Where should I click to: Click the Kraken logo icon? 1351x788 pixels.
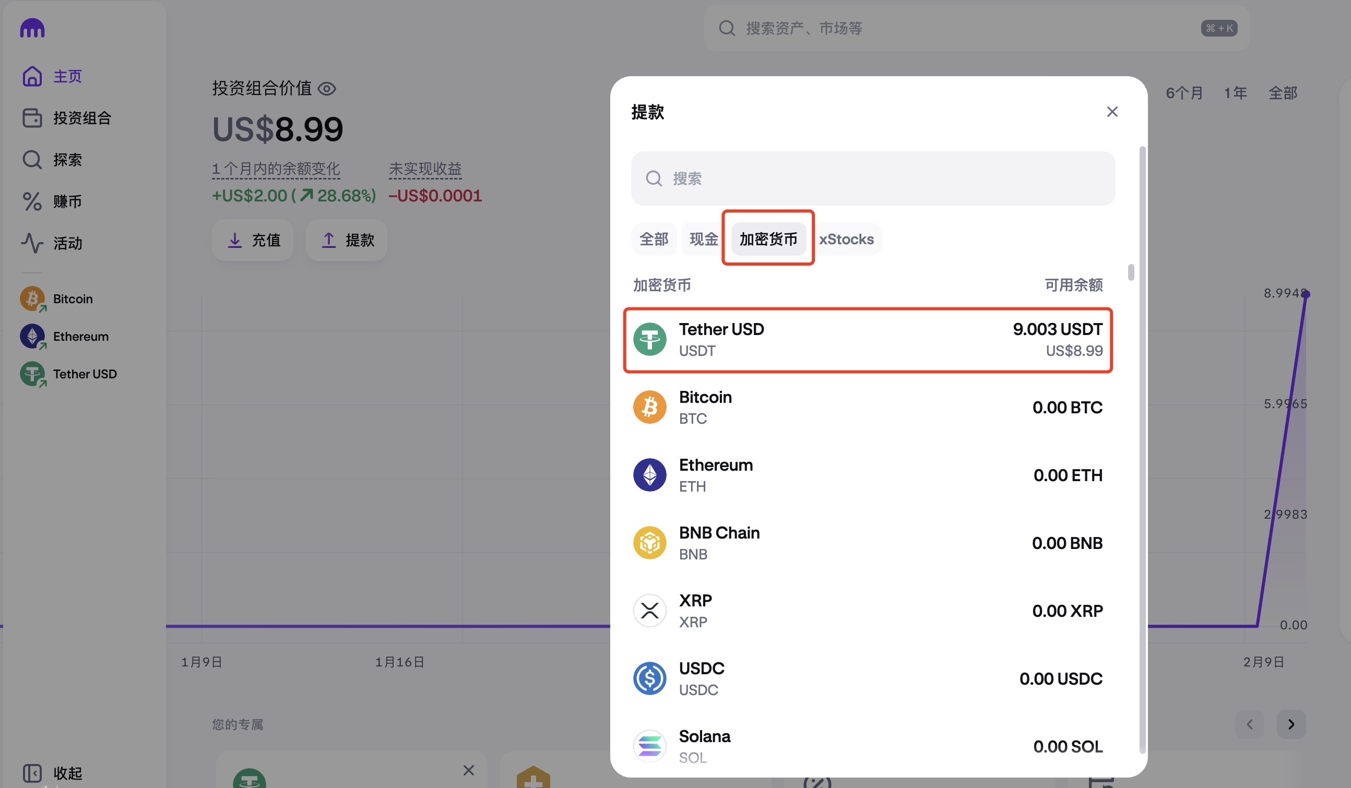click(32, 28)
